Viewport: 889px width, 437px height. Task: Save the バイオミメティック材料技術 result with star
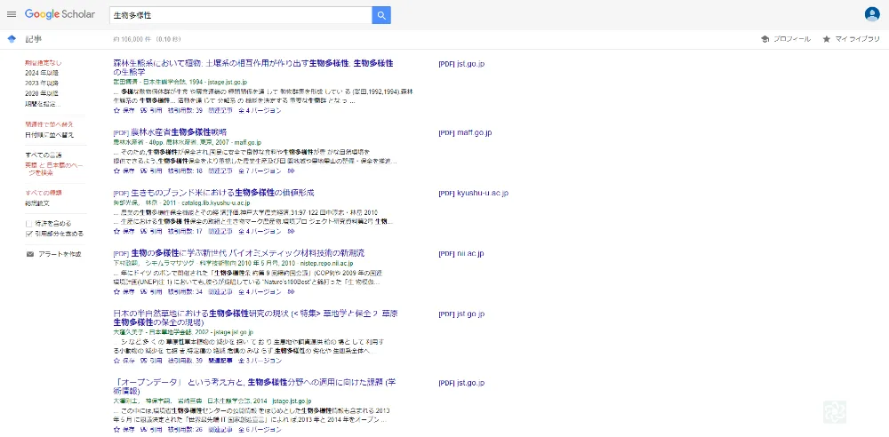tap(123, 292)
